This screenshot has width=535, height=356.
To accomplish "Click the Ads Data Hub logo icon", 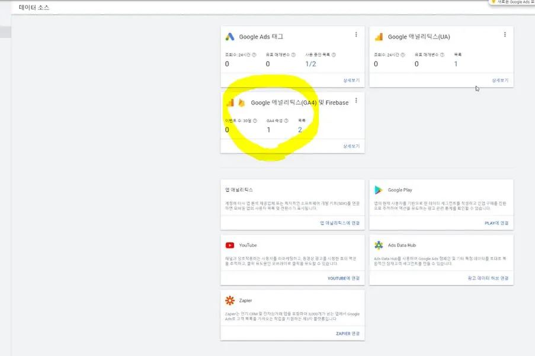I will pos(379,245).
